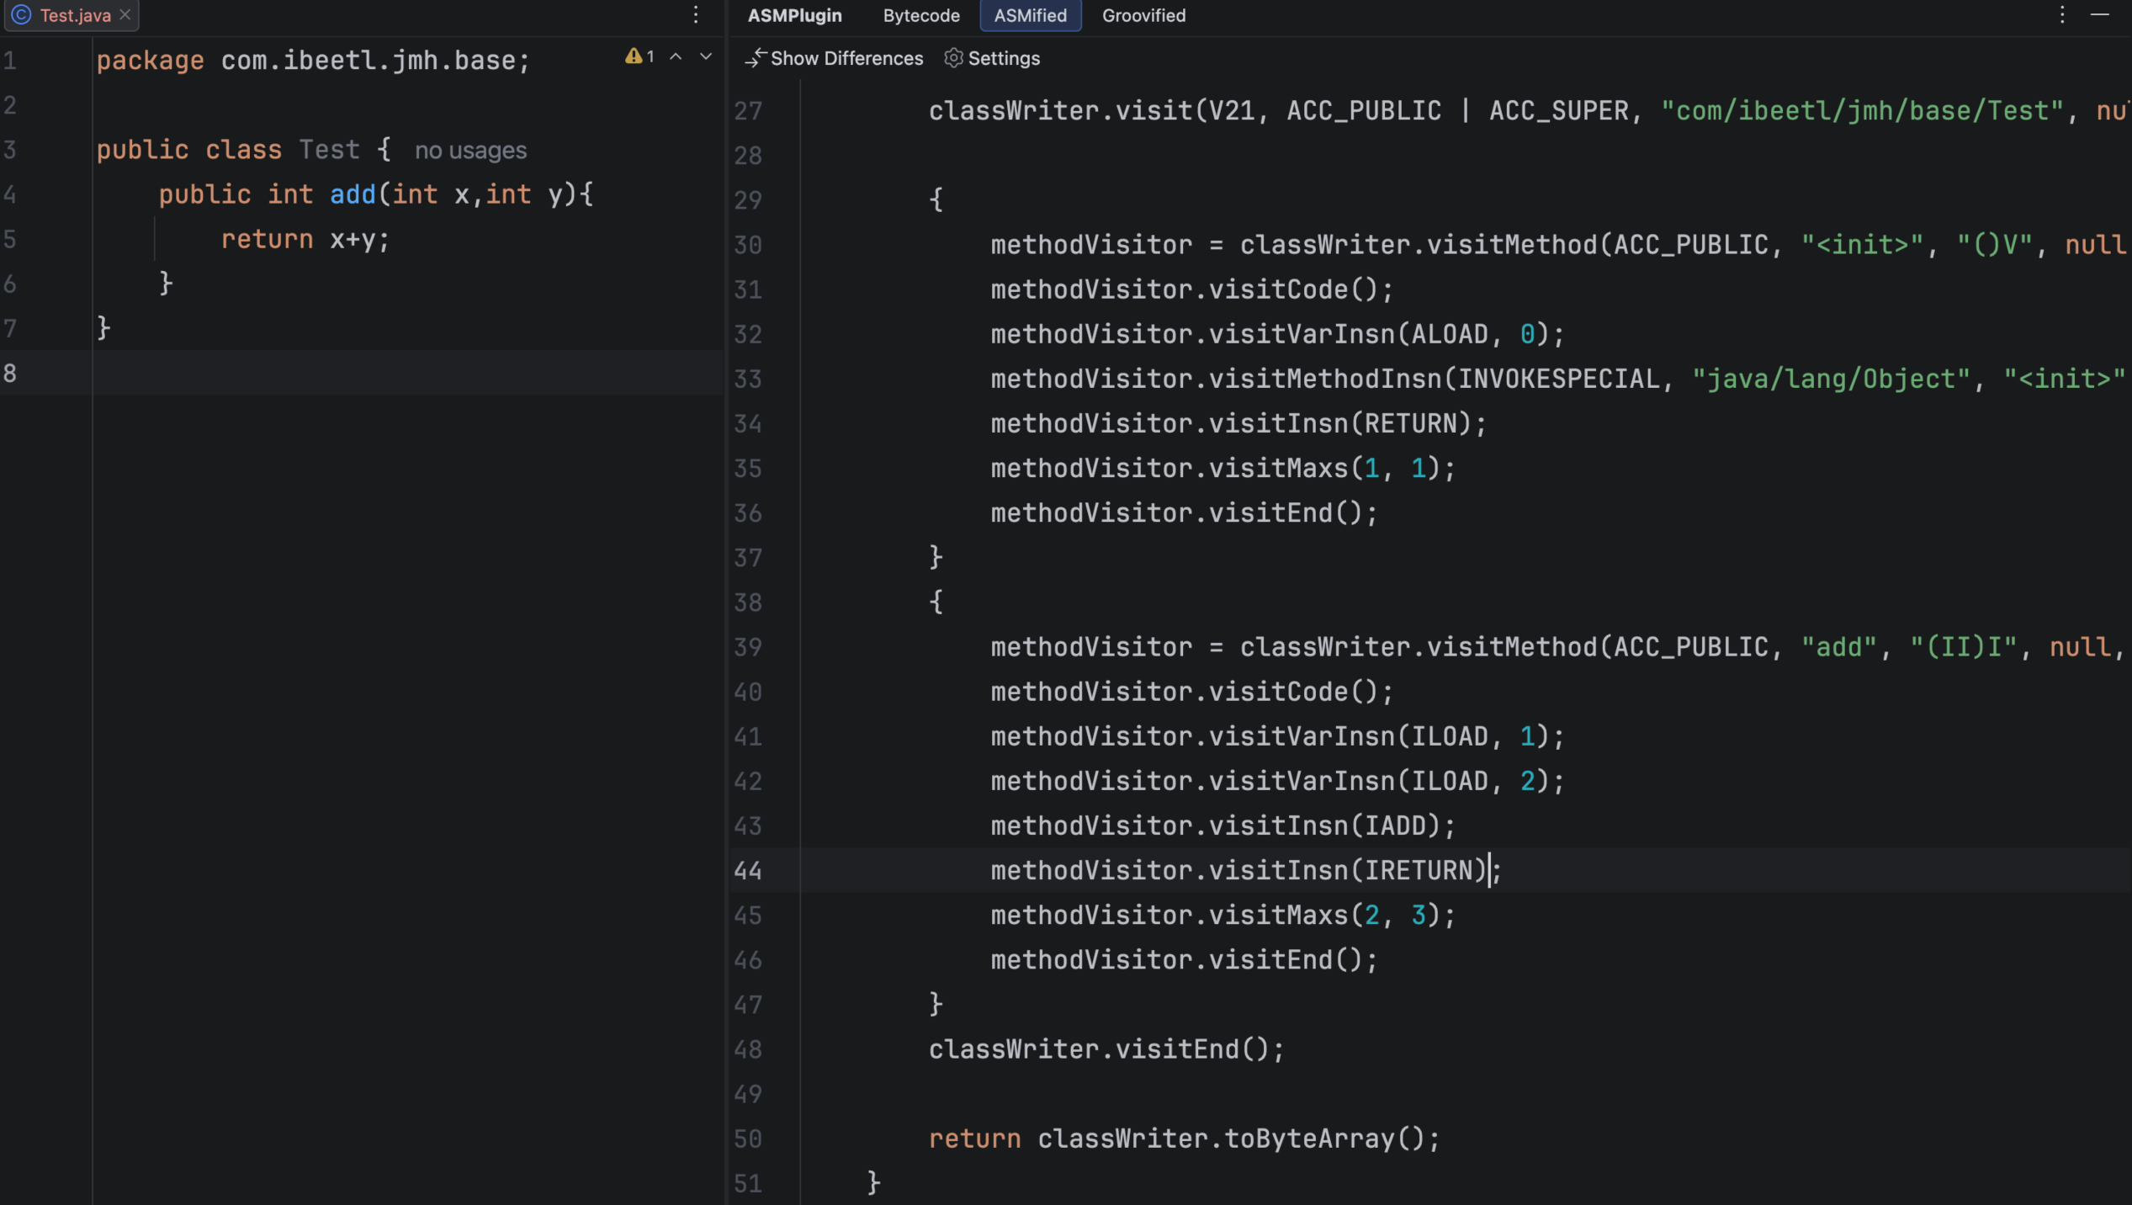Close the Test.java editor tab
The height and width of the screenshot is (1205, 2132).
[x=125, y=15]
